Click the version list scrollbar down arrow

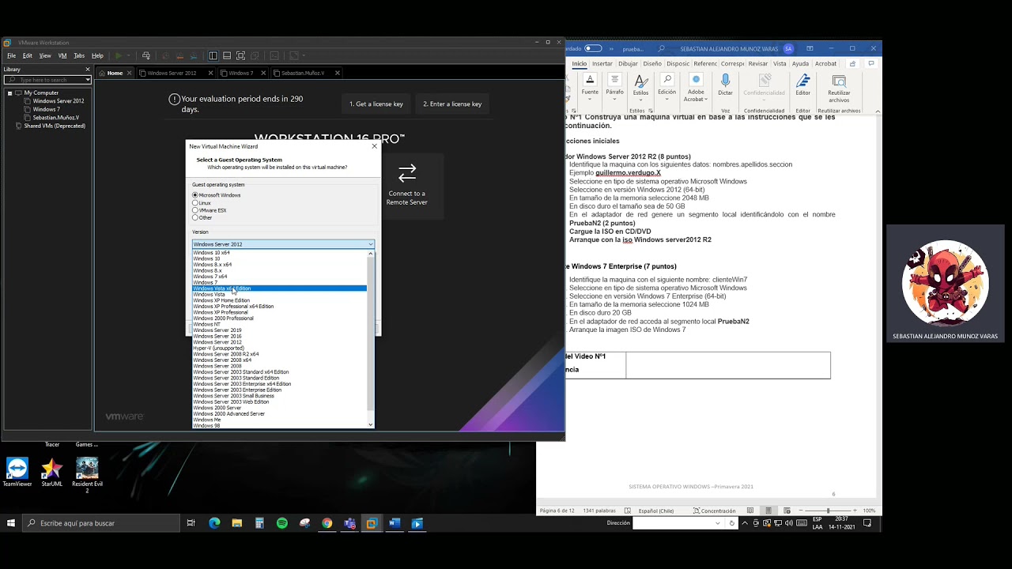coord(371,425)
